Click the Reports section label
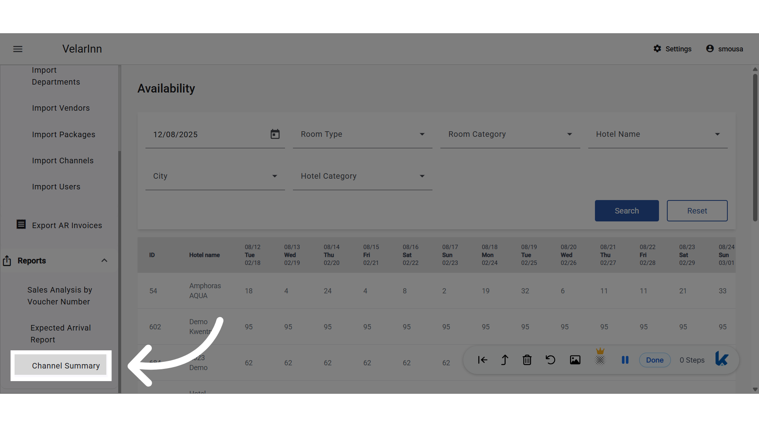 pyautogui.click(x=32, y=261)
